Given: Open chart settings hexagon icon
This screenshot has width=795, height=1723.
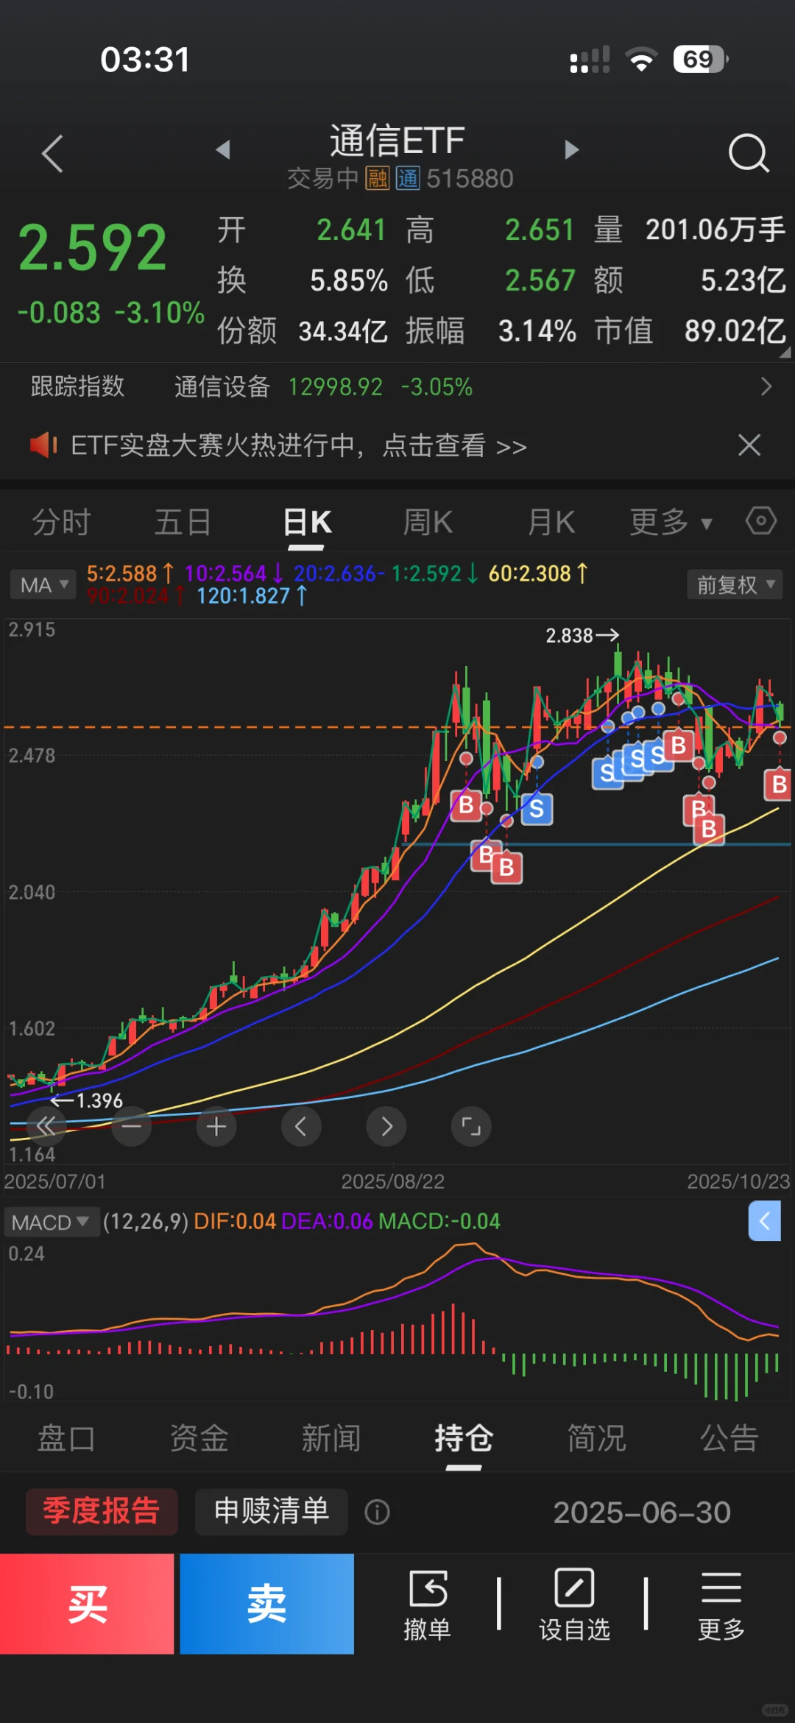Looking at the screenshot, I should point(761,521).
